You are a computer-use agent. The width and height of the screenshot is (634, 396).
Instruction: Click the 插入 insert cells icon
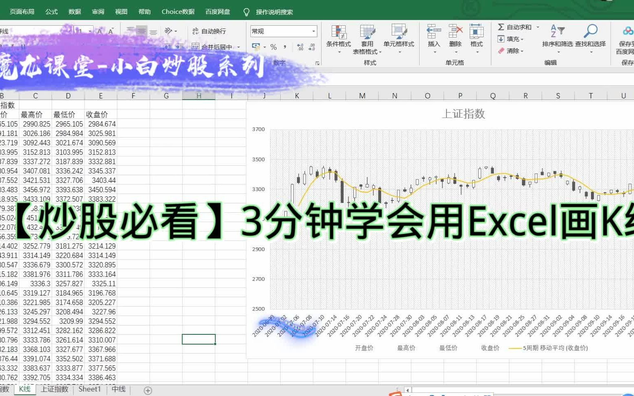434,31
